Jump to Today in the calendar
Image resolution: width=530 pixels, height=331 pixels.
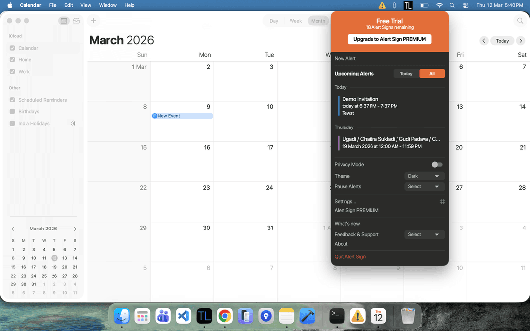(503, 41)
